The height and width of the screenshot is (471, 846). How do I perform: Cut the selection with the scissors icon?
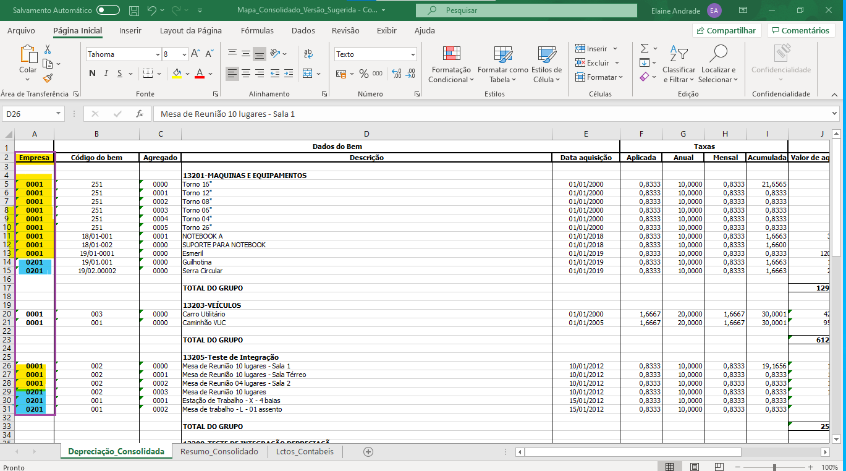coord(48,49)
